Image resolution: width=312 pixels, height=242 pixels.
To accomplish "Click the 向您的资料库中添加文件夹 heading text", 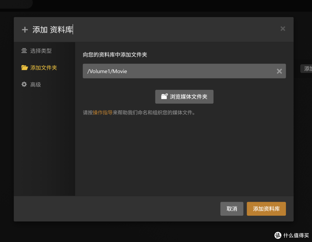I will (115, 55).
